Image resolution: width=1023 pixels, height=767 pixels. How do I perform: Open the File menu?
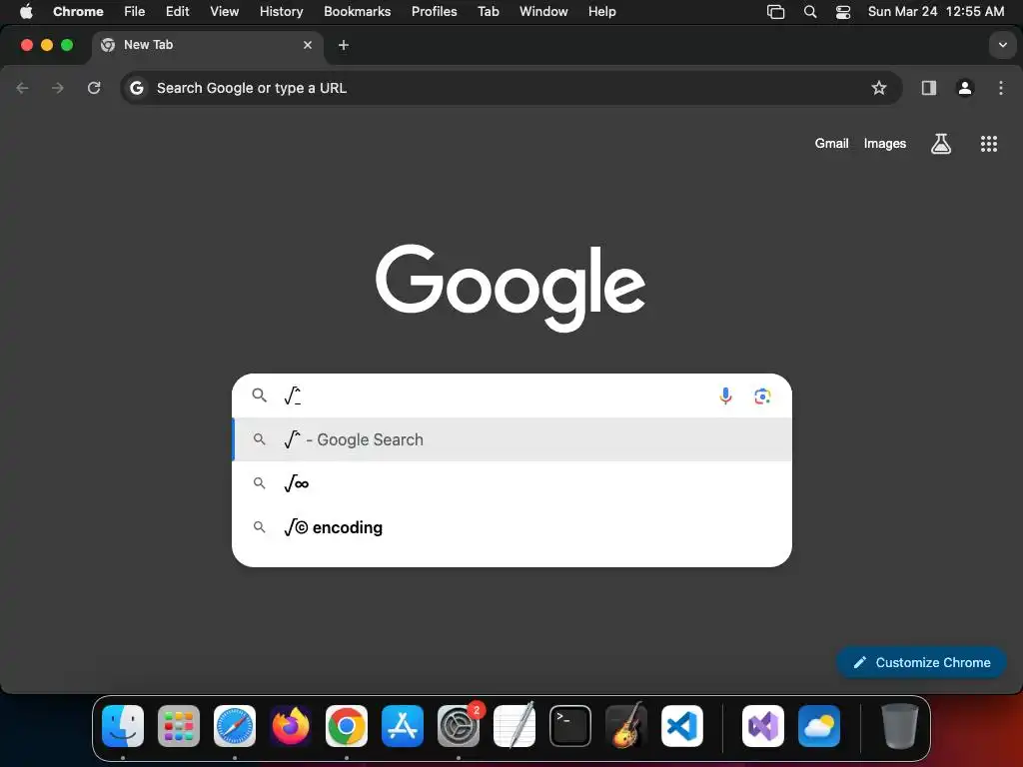tap(135, 11)
